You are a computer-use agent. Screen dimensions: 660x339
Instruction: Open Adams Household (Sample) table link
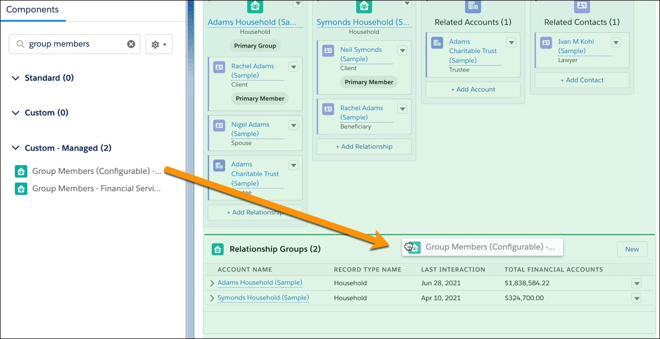(260, 283)
